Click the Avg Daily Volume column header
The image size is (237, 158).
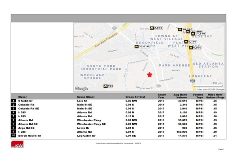tap(180, 96)
